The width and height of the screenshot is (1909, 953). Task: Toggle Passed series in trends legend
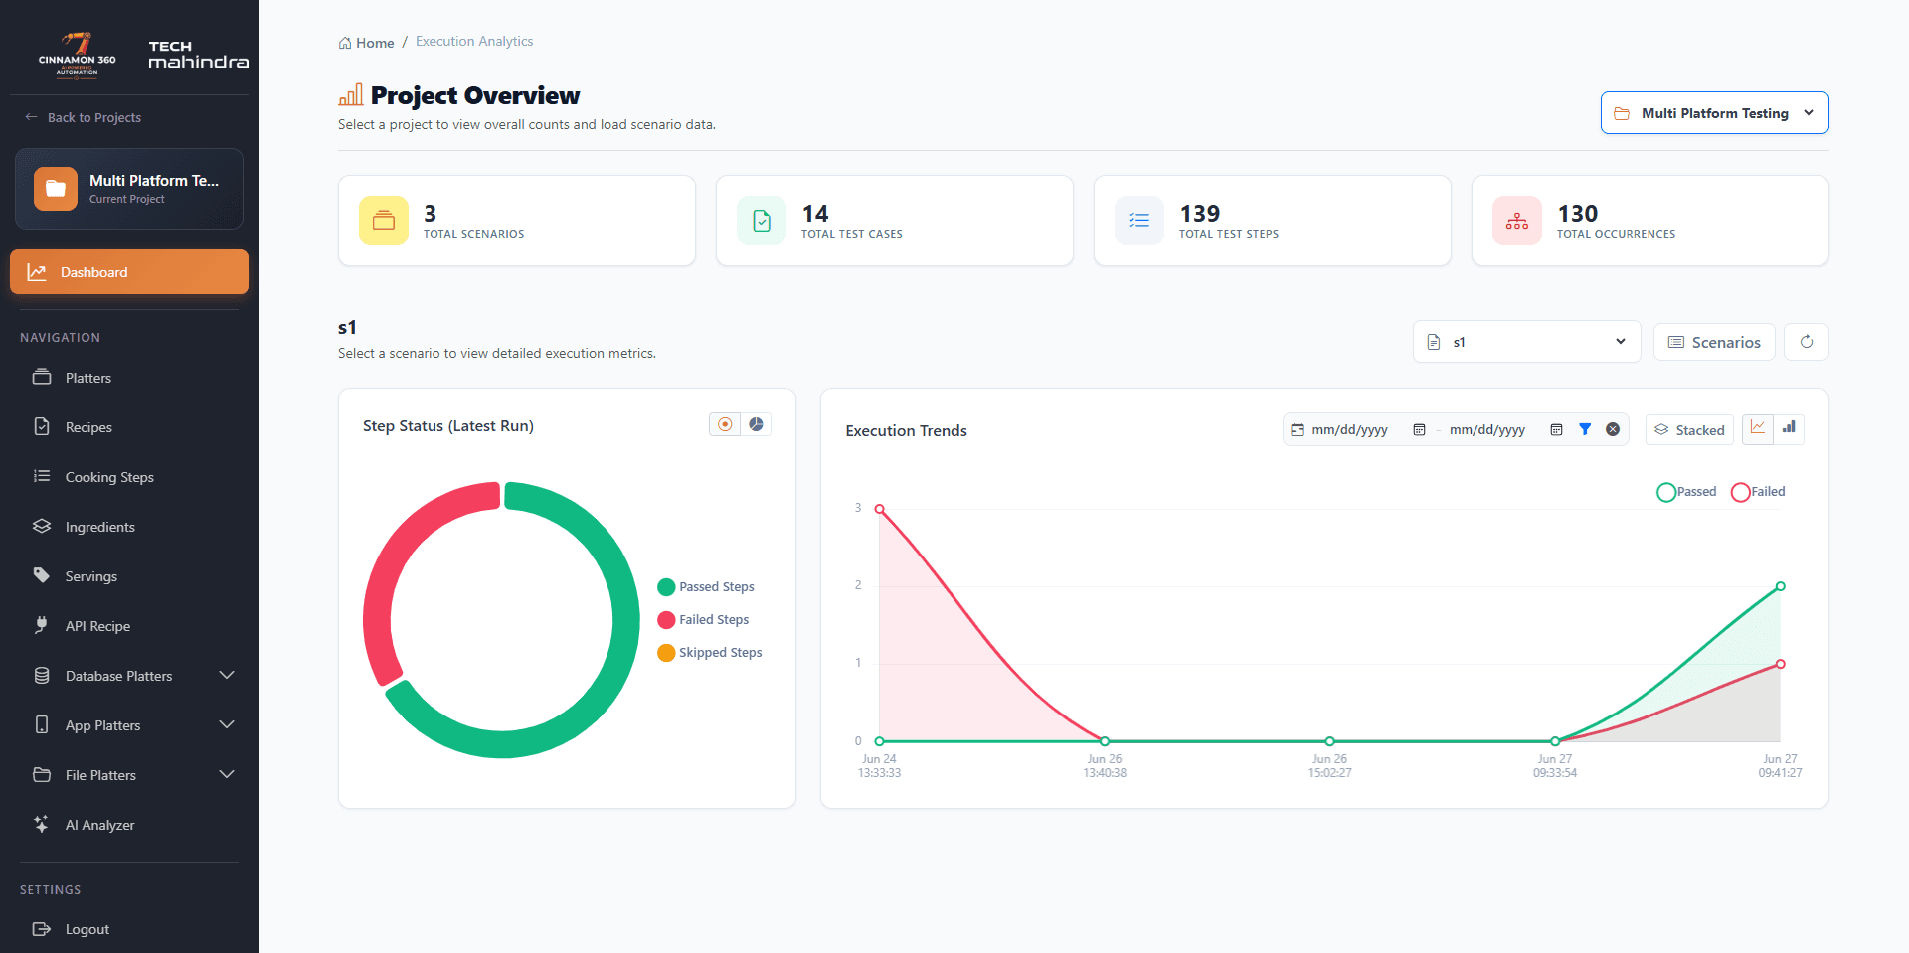pos(1686,492)
